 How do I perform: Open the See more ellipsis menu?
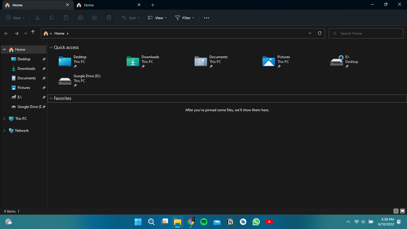click(x=207, y=18)
